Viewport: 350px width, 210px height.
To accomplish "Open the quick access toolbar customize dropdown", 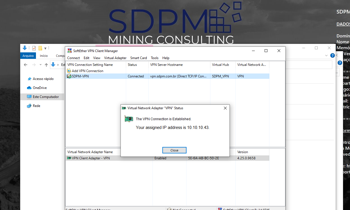I will pyautogui.click(x=45, y=48).
